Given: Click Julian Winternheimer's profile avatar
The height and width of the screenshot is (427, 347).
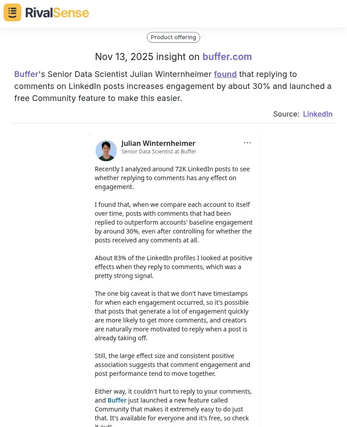Looking at the screenshot, I should click(106, 150).
